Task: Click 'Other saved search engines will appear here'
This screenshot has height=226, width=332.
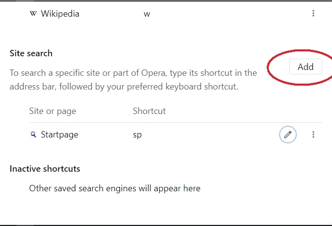Action: tap(115, 188)
